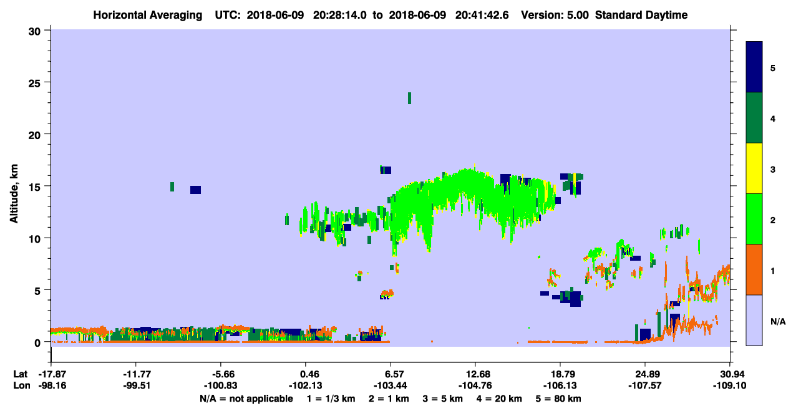The height and width of the screenshot is (416, 811).
Task: Click the dark green level 4 colorbar segment
Action: 754,118
